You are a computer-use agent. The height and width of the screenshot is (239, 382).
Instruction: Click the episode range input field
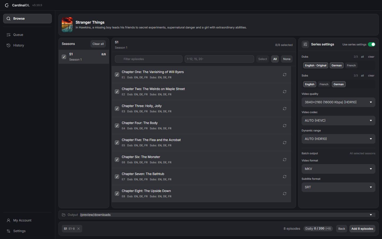219,59
